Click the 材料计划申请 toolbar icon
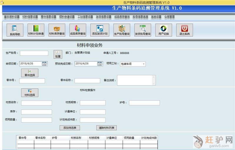235x150 pixels. click(36, 30)
